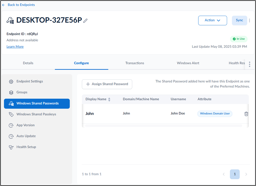This screenshot has width=256, height=186.
Task: Click the 1 to 1 from 1 record count
Action: [91, 174]
